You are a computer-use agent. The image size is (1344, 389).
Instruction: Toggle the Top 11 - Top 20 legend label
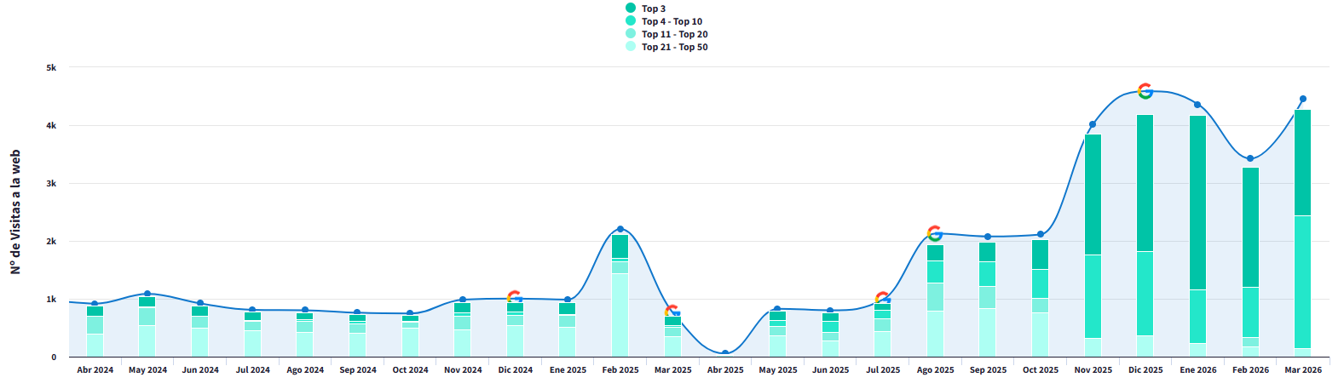[x=674, y=34]
